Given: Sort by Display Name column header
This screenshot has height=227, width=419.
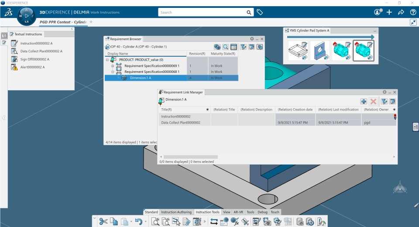Looking at the screenshot, I should (146, 53).
